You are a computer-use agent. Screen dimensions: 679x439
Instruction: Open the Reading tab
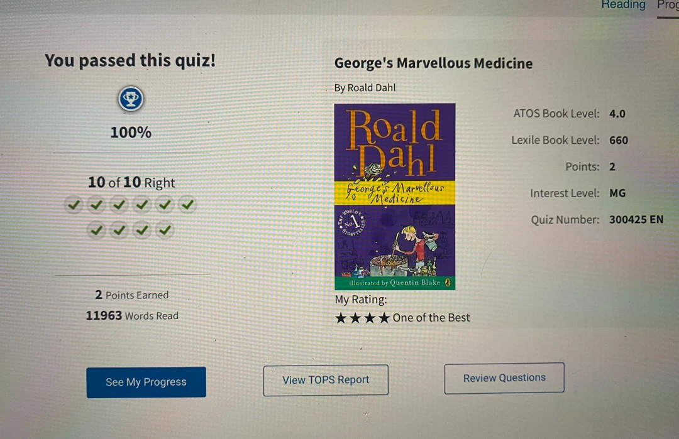pyautogui.click(x=623, y=5)
